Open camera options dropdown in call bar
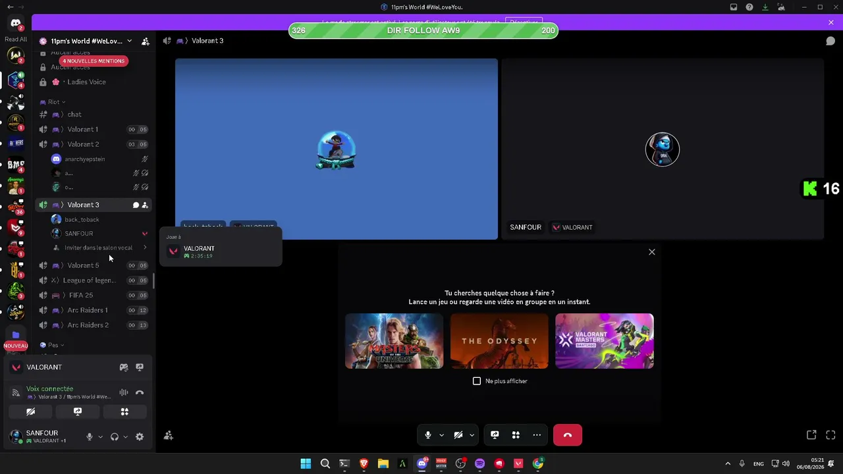Viewport: 843px width, 474px height. click(472, 435)
